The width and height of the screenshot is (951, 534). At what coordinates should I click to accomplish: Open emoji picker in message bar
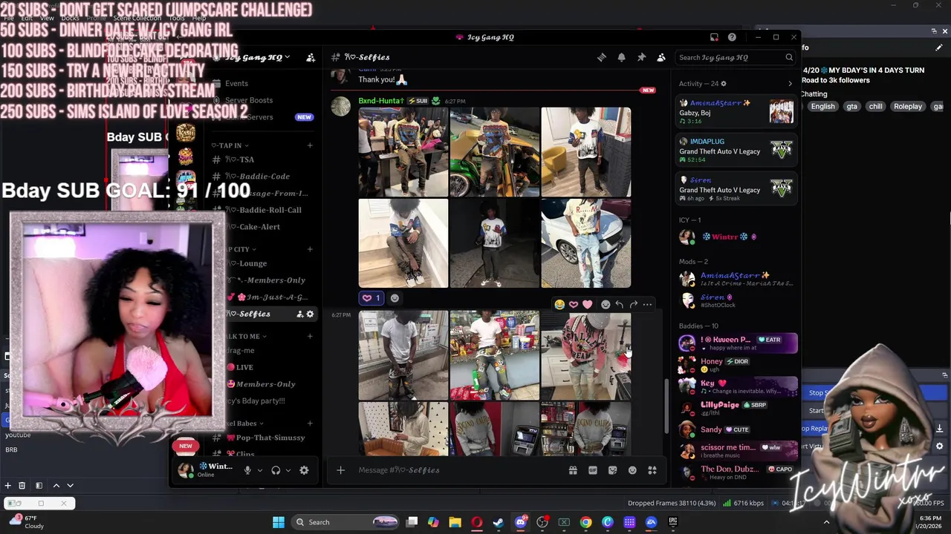(x=632, y=470)
